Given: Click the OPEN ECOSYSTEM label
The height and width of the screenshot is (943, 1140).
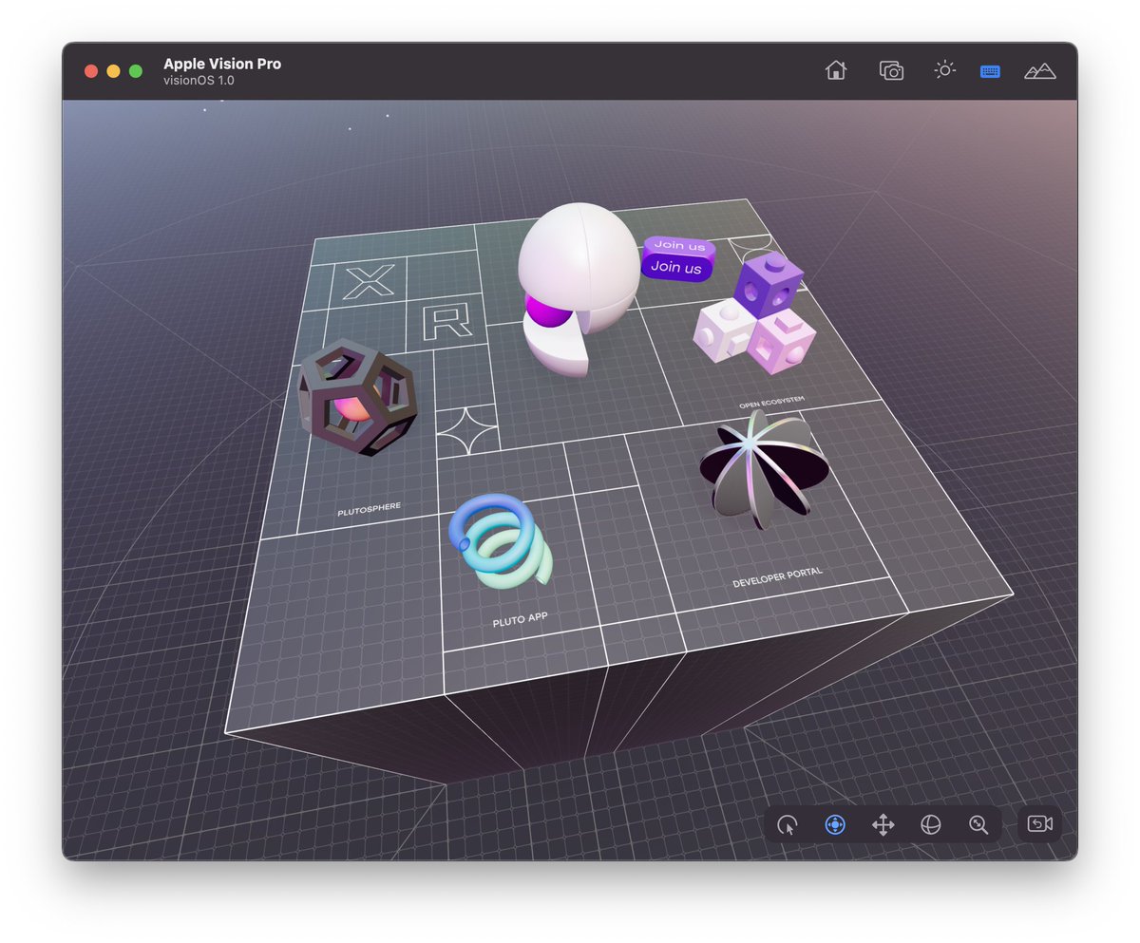Looking at the screenshot, I should pos(771,402).
